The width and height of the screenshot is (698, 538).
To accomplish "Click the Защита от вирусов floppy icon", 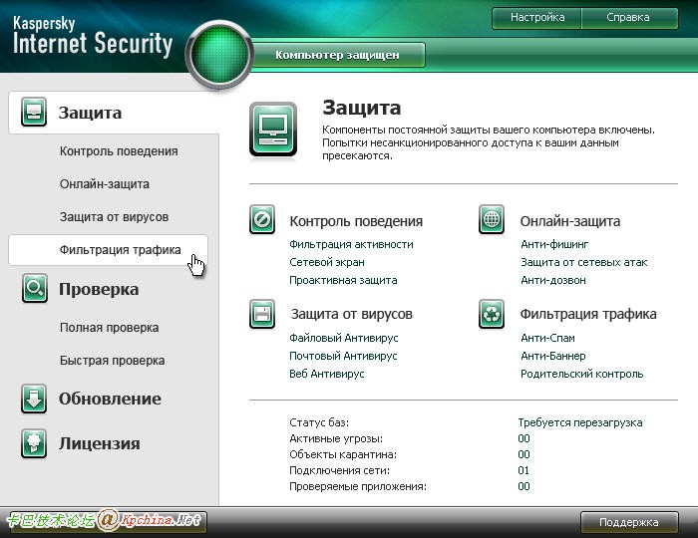I will click(262, 314).
